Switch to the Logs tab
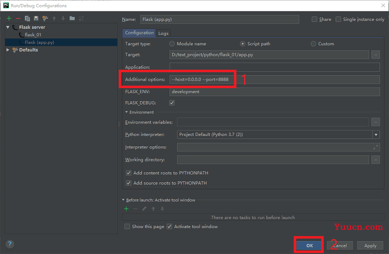The image size is (389, 254). 163,33
